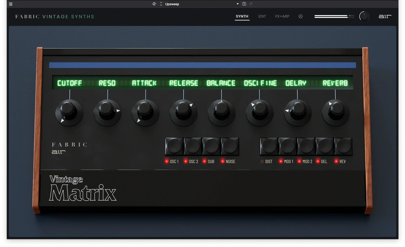405x247 pixels.
Task: Click the DELAY display label
Action: point(296,83)
